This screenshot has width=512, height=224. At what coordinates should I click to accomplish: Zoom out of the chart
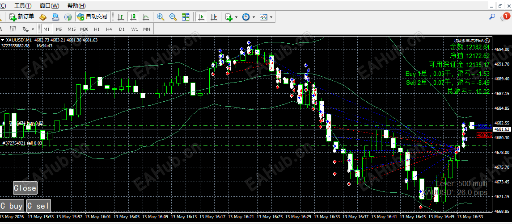click(x=173, y=17)
